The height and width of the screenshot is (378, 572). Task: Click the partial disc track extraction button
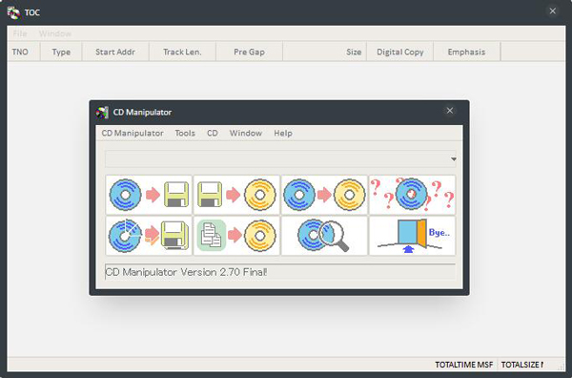149,236
